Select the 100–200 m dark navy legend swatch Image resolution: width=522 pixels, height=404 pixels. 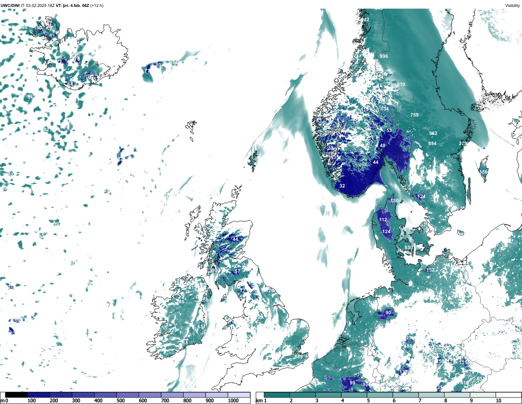39,395
